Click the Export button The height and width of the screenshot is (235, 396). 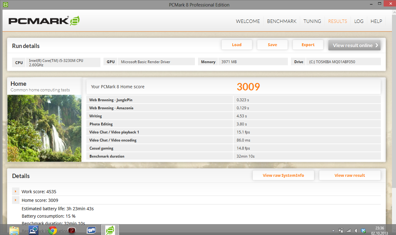pyautogui.click(x=308, y=45)
